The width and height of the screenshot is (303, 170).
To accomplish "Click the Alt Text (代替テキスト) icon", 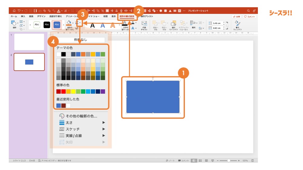I will click(x=144, y=25).
